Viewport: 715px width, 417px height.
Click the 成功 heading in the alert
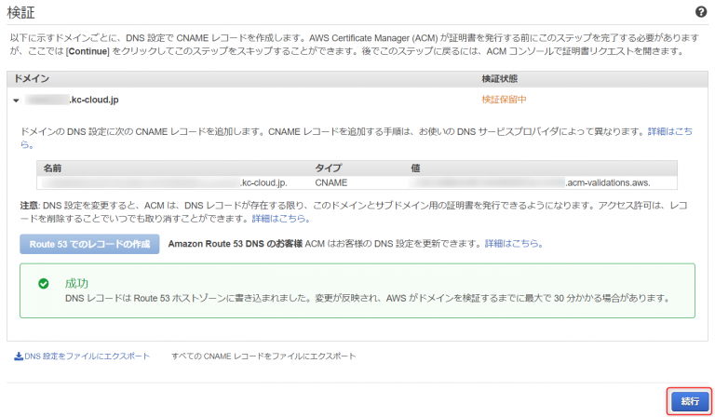(x=76, y=284)
